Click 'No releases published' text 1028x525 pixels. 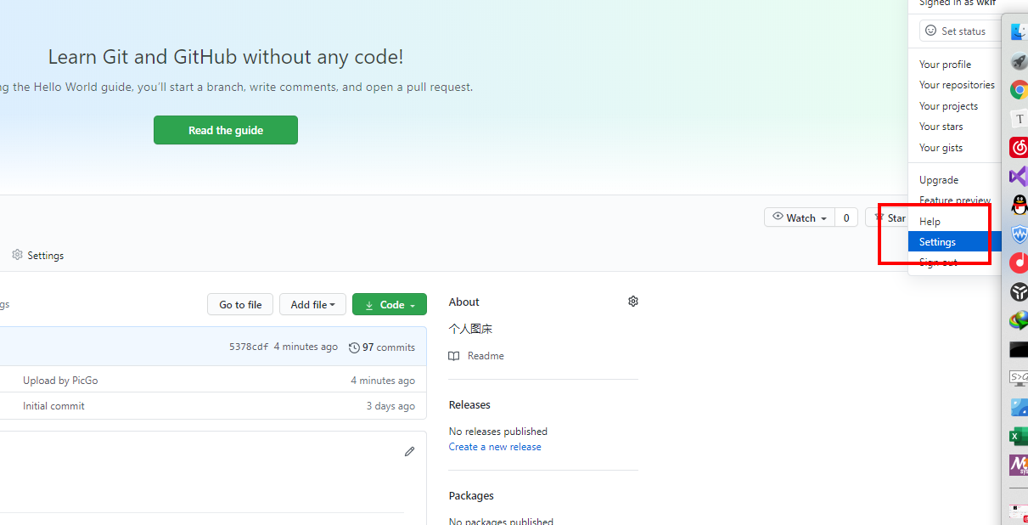pos(498,432)
